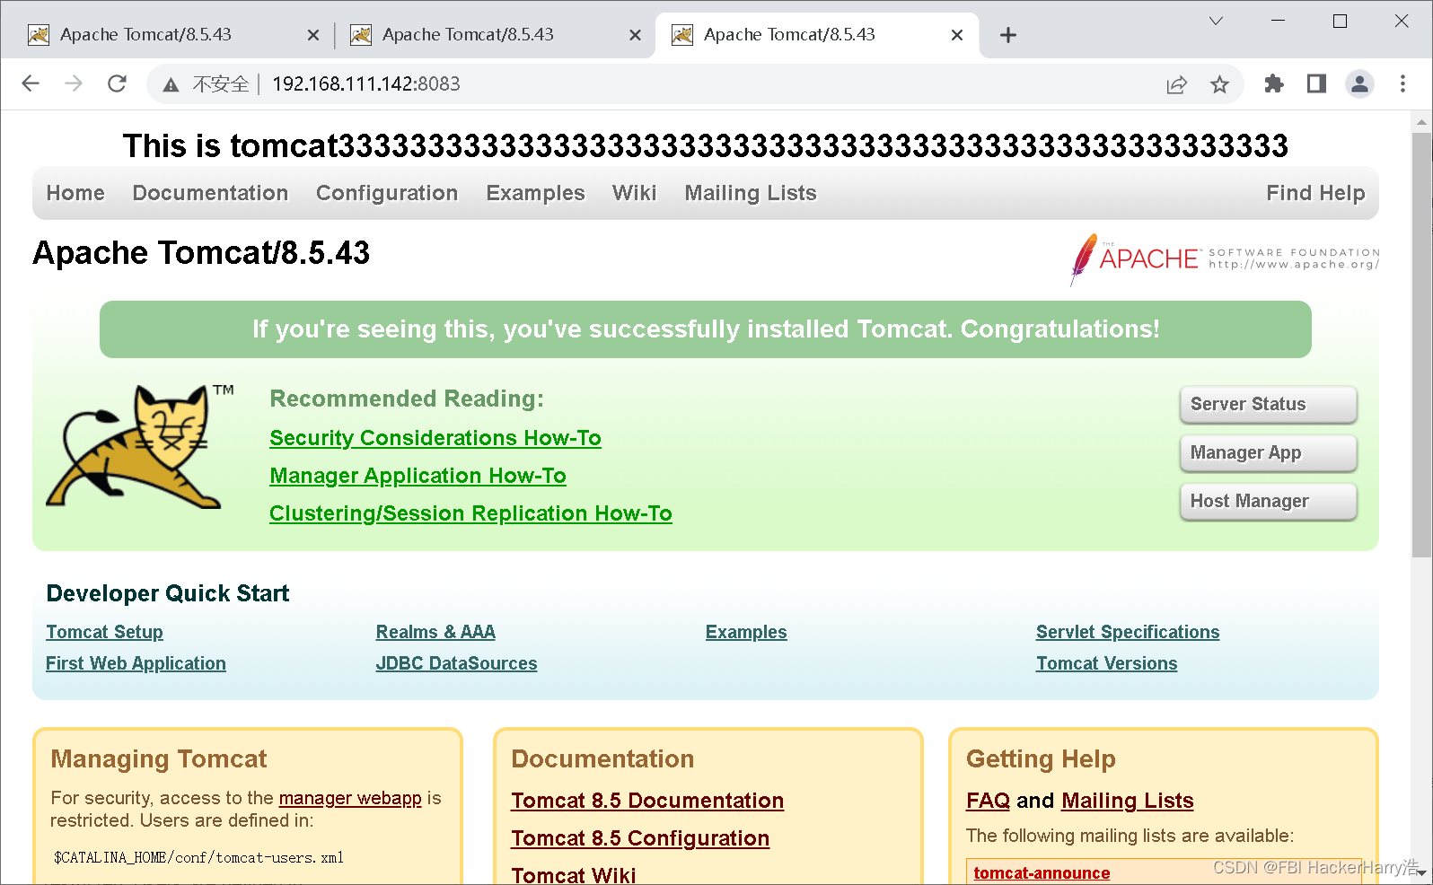This screenshot has width=1433, height=885.
Task: Open the manager webapp link
Action: (x=350, y=798)
